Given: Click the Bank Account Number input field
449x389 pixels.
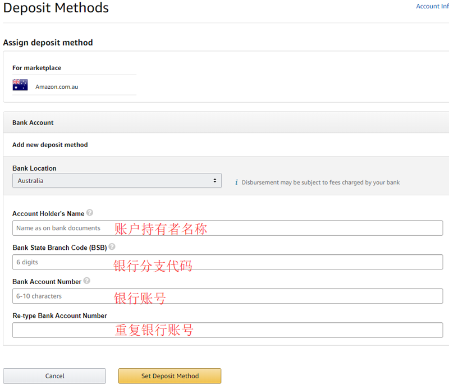Looking at the screenshot, I should tap(228, 296).
